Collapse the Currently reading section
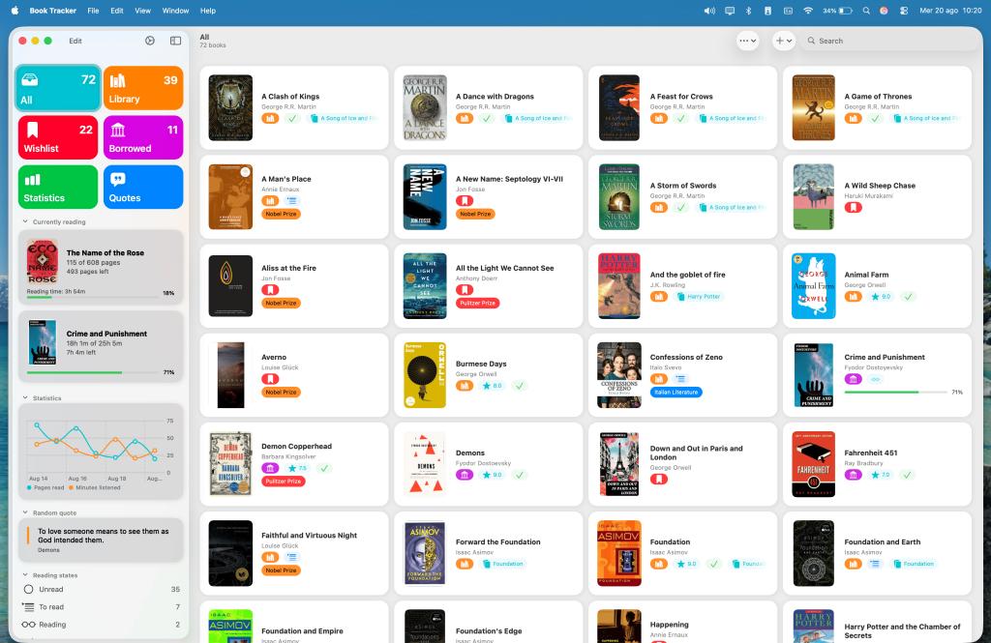The image size is (991, 643). coord(25,222)
